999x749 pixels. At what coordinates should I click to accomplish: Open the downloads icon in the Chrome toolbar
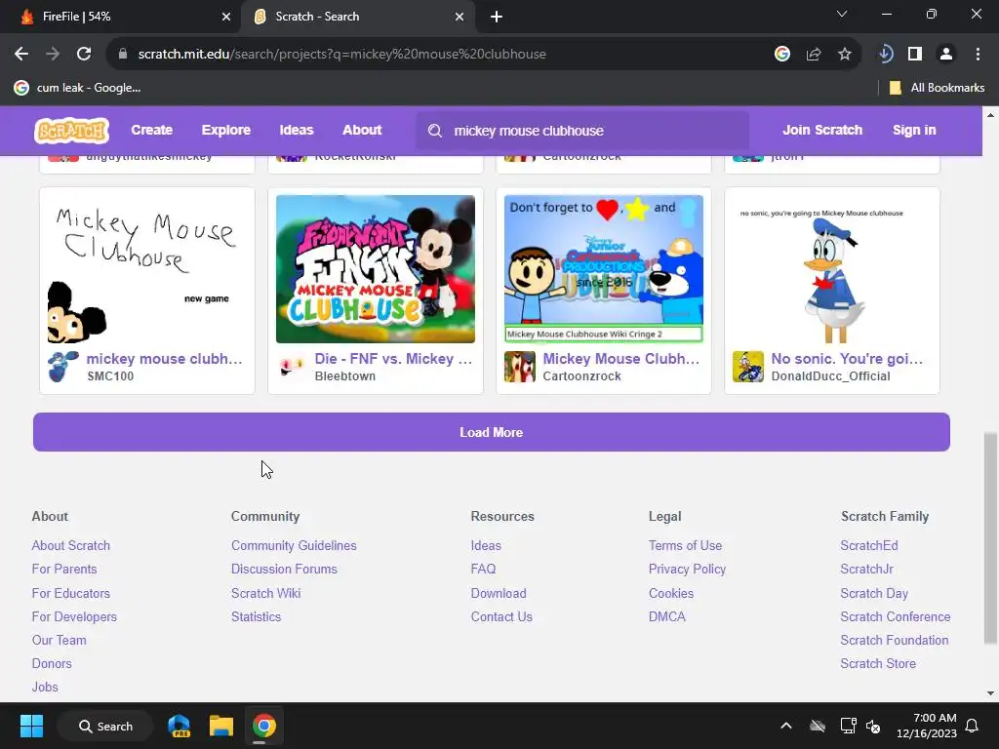[885, 55]
